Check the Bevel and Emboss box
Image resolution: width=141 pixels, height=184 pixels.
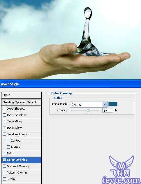click(4, 134)
